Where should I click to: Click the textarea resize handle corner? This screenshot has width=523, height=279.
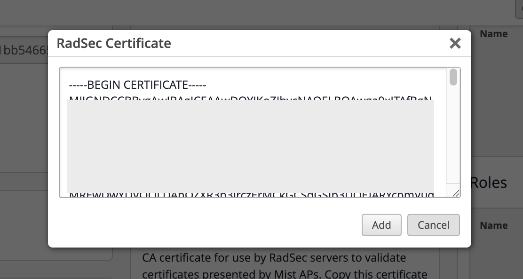456,193
